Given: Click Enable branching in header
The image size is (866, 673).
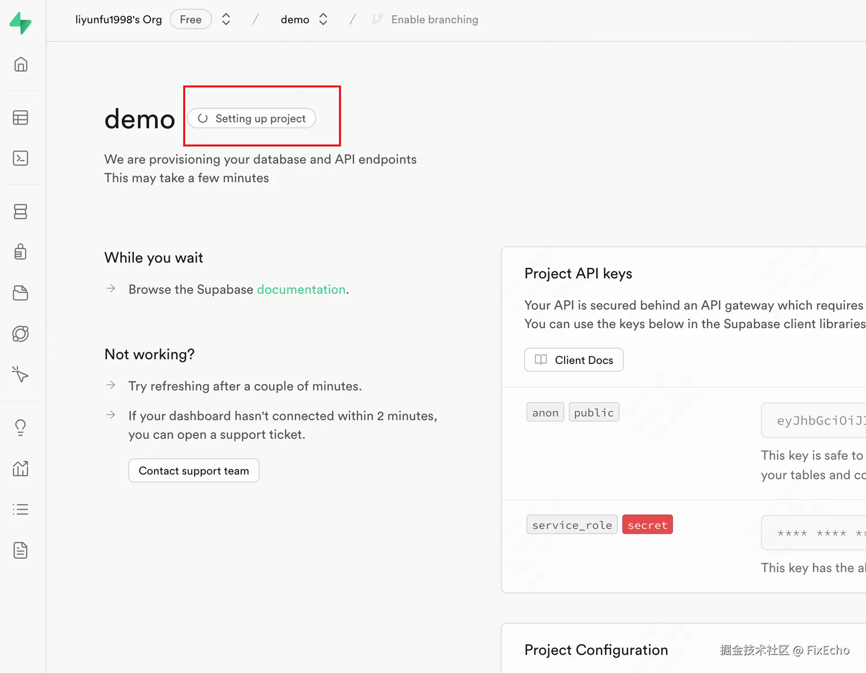Looking at the screenshot, I should point(434,20).
